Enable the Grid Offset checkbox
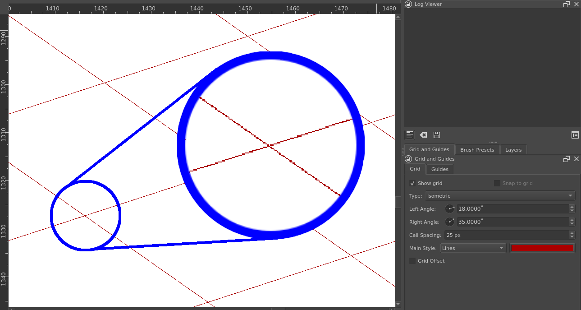The width and height of the screenshot is (581, 310). 412,261
